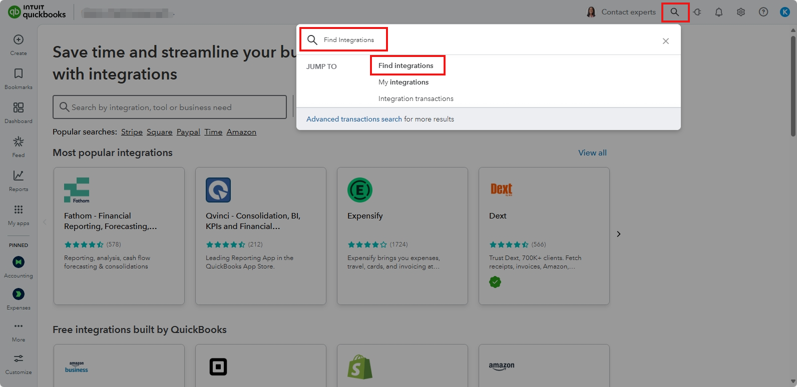Viewport: 797px width, 387px height.
Task: Show More sidebar options
Action: pos(19,332)
